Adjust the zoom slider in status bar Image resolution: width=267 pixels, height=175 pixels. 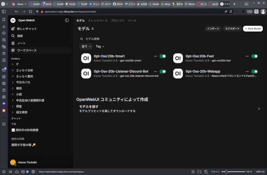[226, 171]
